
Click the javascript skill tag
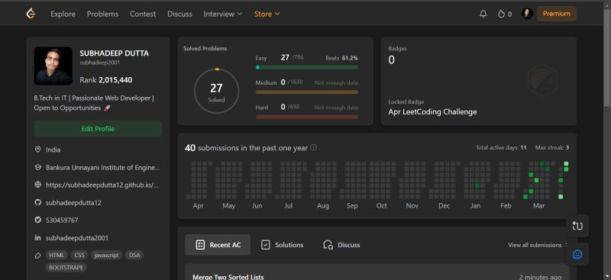pyautogui.click(x=107, y=256)
